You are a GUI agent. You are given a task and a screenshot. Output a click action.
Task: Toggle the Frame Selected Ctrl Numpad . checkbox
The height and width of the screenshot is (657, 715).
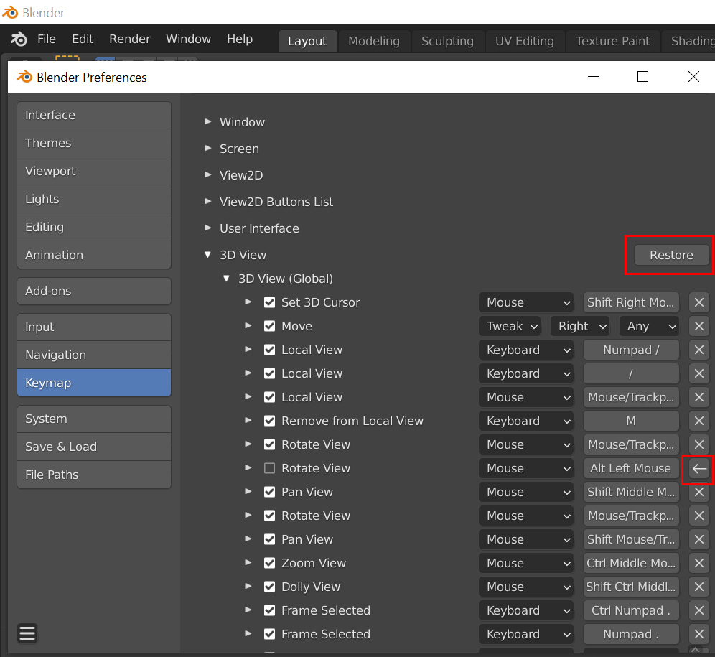[269, 611]
